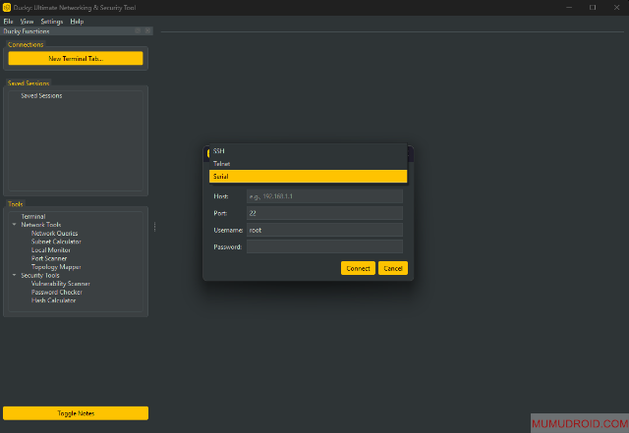The image size is (629, 433).
Task: Cancel the connection dialog
Action: click(x=392, y=268)
